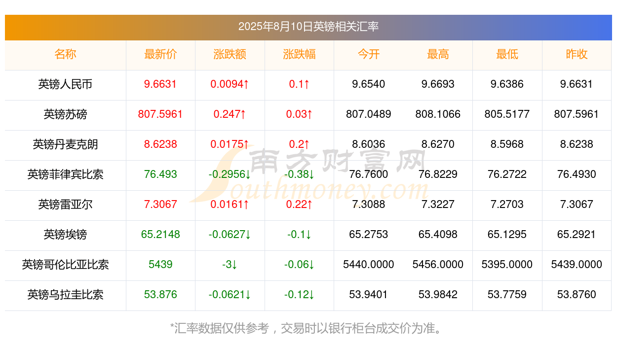The image size is (617, 344).
Task: Click the 最低 column header
Action: (507, 54)
